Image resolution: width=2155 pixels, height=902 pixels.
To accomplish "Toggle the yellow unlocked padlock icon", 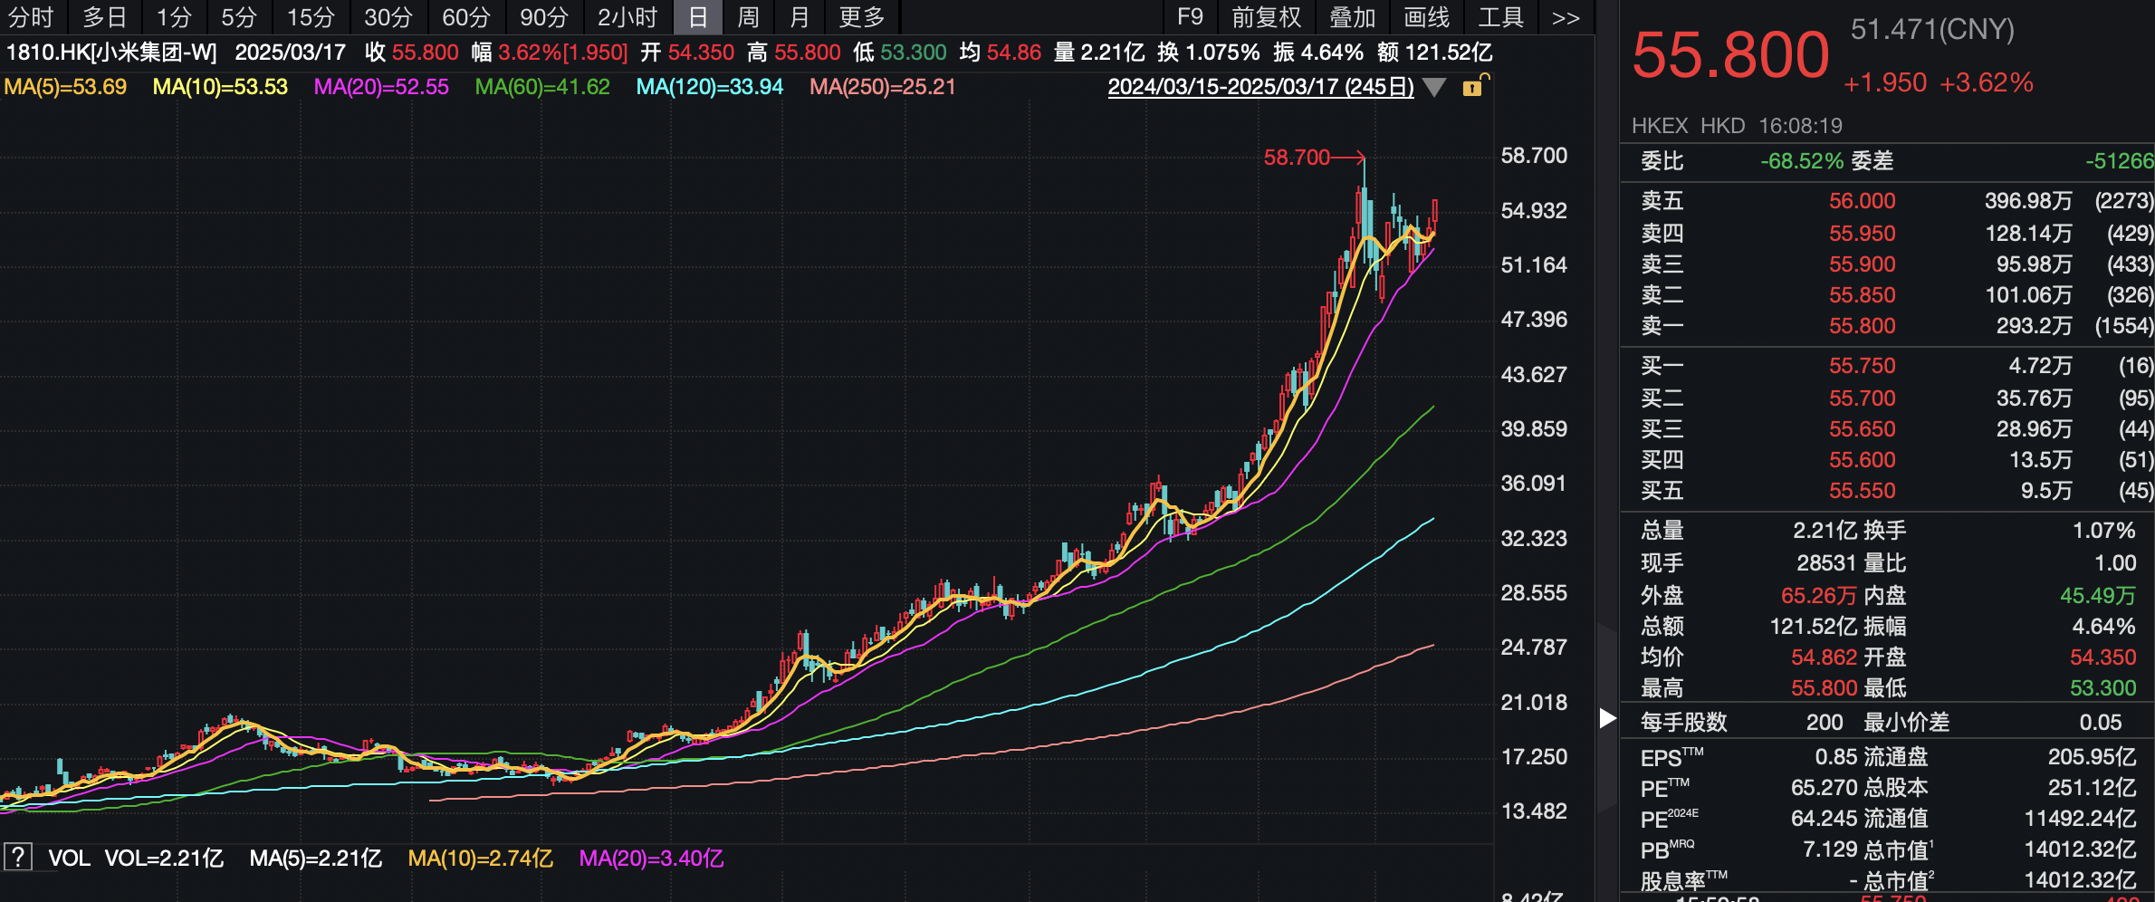I will [x=1473, y=87].
